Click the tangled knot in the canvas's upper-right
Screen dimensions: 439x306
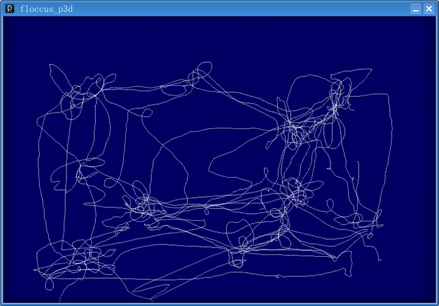tap(336, 97)
